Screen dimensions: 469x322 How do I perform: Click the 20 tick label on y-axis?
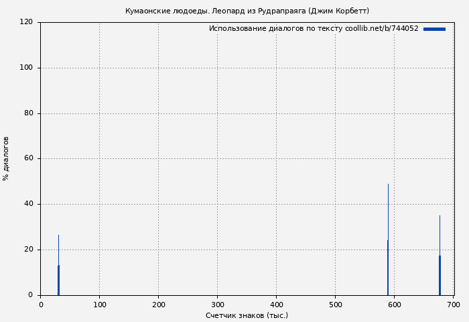28,250
